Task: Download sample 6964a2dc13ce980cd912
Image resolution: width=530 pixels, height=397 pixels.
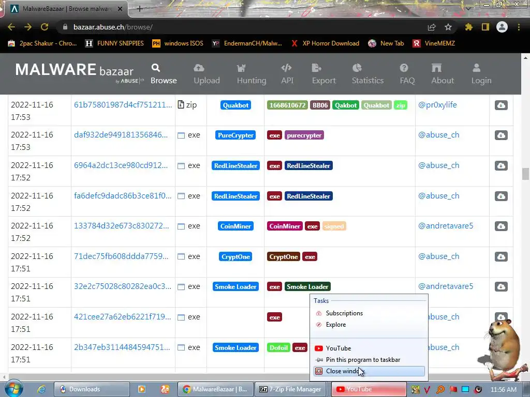Action: pyautogui.click(x=501, y=166)
